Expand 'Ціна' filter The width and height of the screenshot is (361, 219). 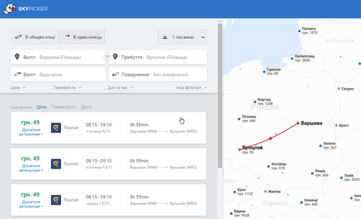pyautogui.click(x=18, y=87)
